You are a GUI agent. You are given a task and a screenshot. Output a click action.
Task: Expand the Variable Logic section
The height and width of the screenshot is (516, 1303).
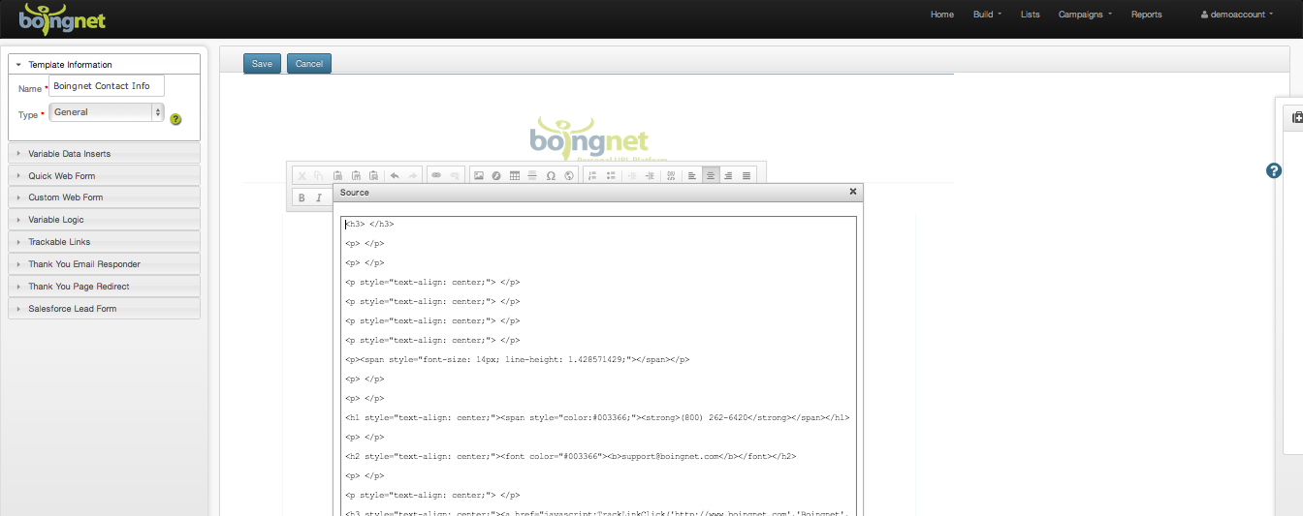(104, 220)
